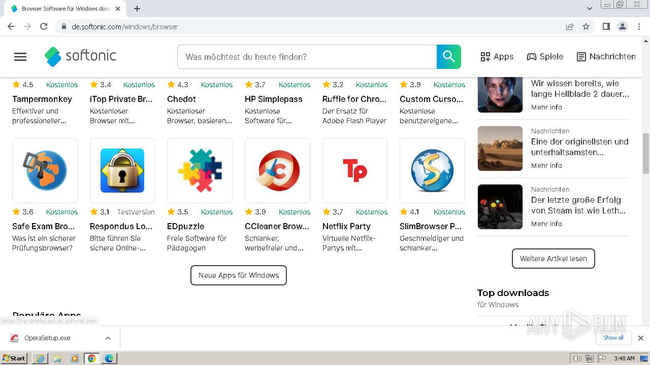This screenshot has height=365, width=650.
Task: Share this page from the address bar
Action: tap(570, 26)
